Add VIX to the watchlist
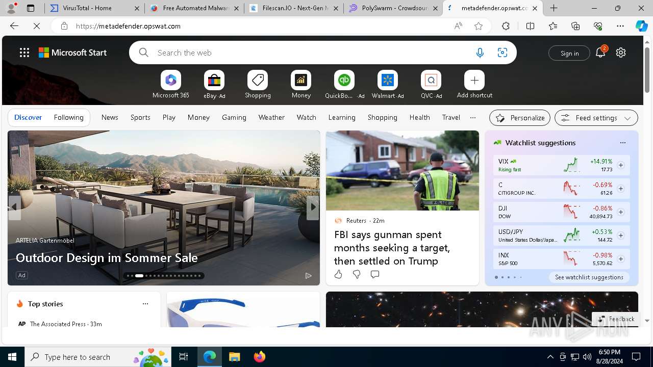The width and height of the screenshot is (653, 367). (x=621, y=165)
